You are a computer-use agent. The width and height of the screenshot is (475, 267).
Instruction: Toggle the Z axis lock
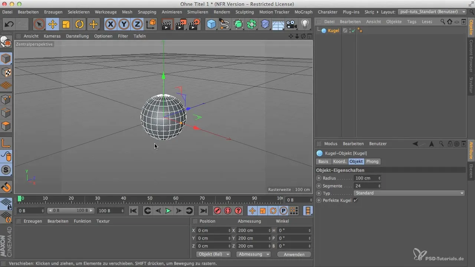point(137,24)
